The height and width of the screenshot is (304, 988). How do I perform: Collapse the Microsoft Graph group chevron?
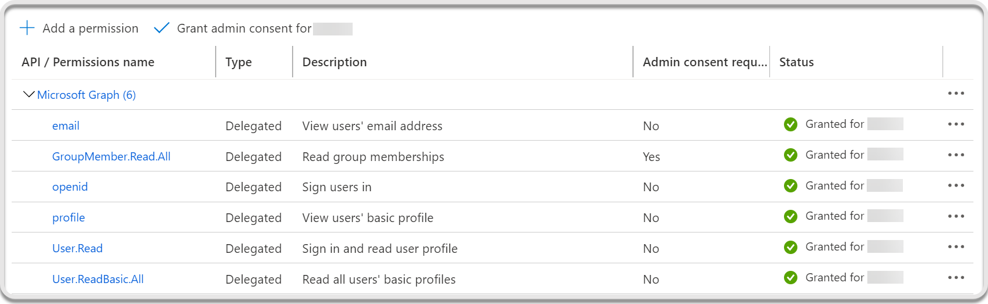tap(29, 94)
